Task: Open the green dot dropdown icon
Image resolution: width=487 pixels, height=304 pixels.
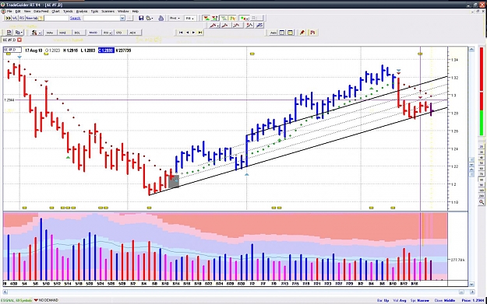Action: click(245, 19)
